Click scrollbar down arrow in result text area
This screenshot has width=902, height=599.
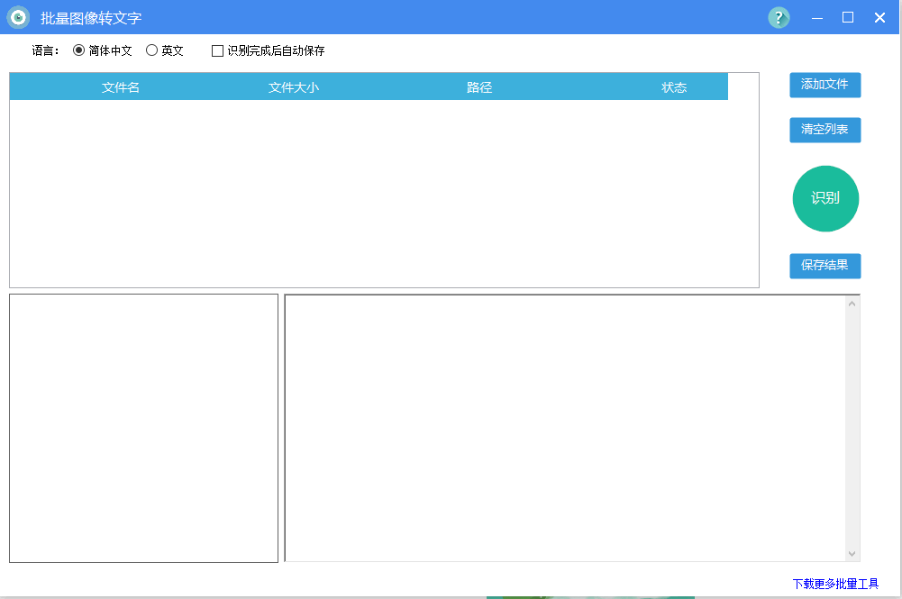click(x=852, y=554)
